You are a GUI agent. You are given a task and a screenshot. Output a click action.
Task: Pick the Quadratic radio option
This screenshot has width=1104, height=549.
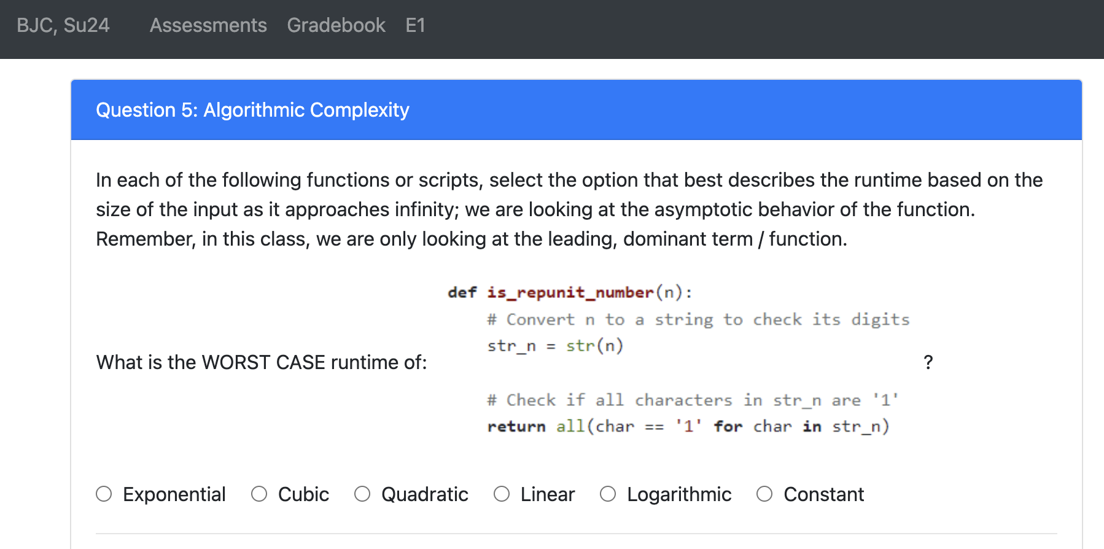pyautogui.click(x=362, y=494)
